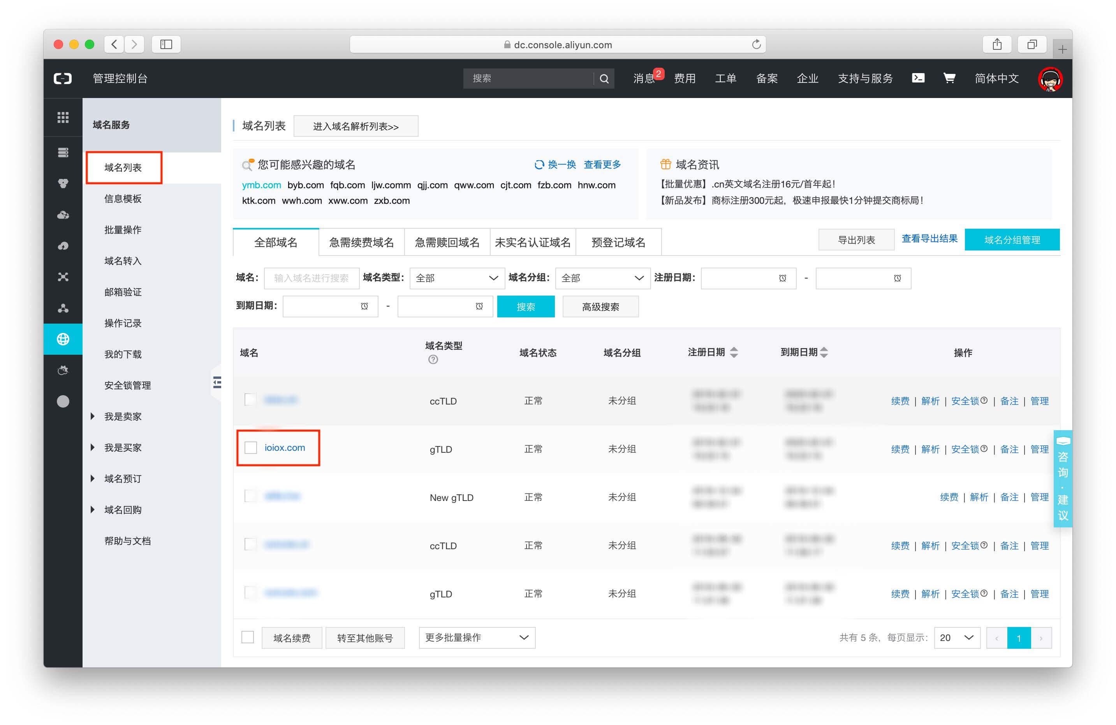Click the 域名 search input field

(312, 278)
